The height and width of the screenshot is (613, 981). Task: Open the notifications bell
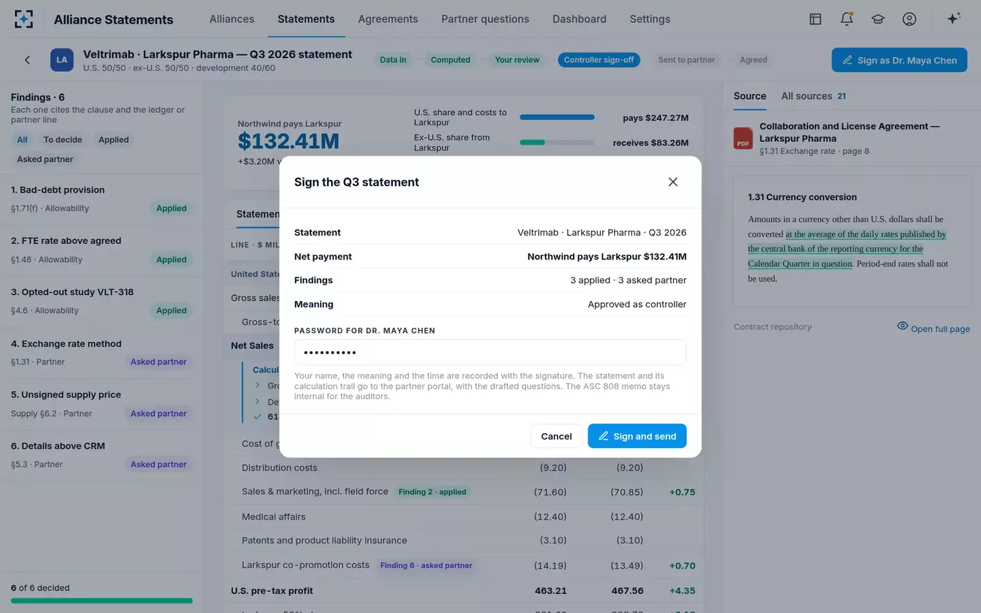(x=847, y=19)
